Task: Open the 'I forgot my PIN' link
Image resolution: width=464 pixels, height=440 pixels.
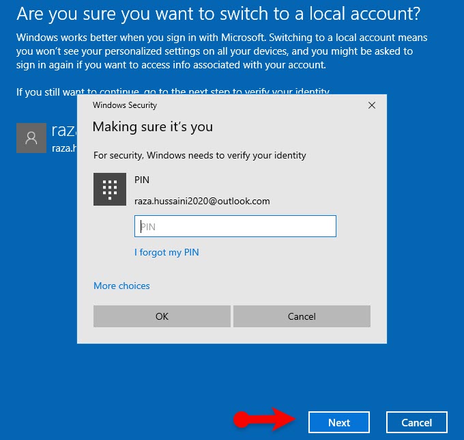Action: [166, 252]
